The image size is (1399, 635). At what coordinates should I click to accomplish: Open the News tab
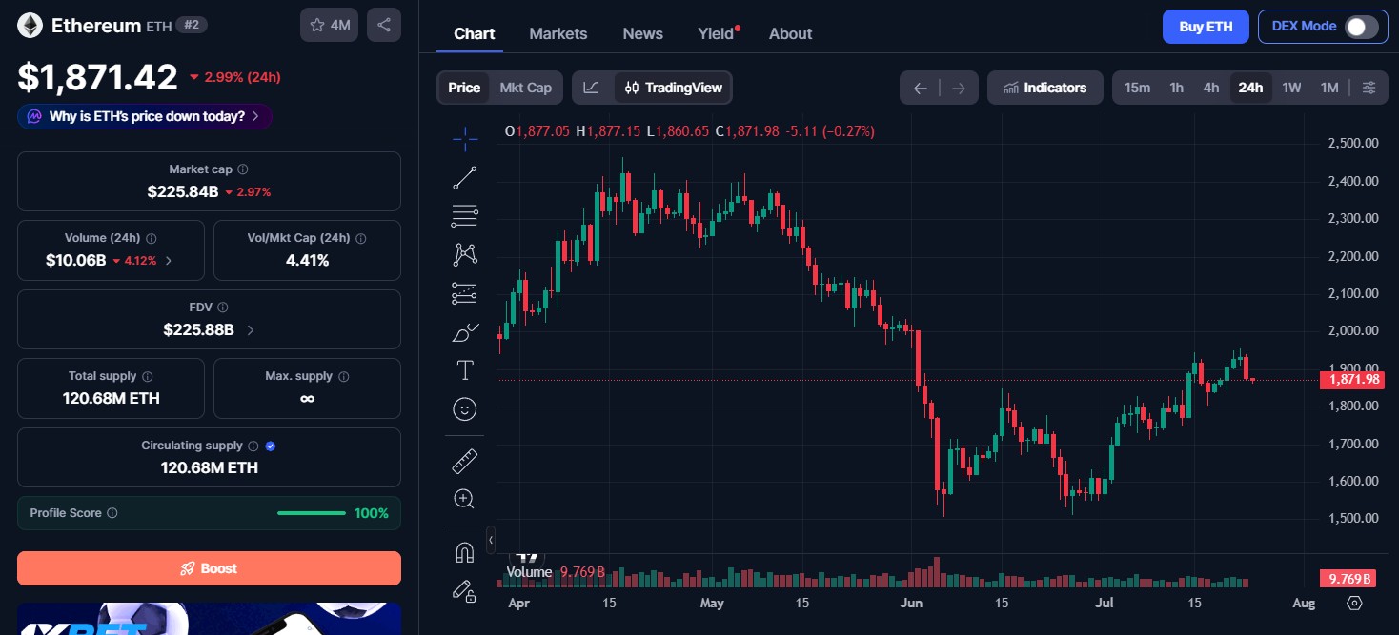point(643,33)
